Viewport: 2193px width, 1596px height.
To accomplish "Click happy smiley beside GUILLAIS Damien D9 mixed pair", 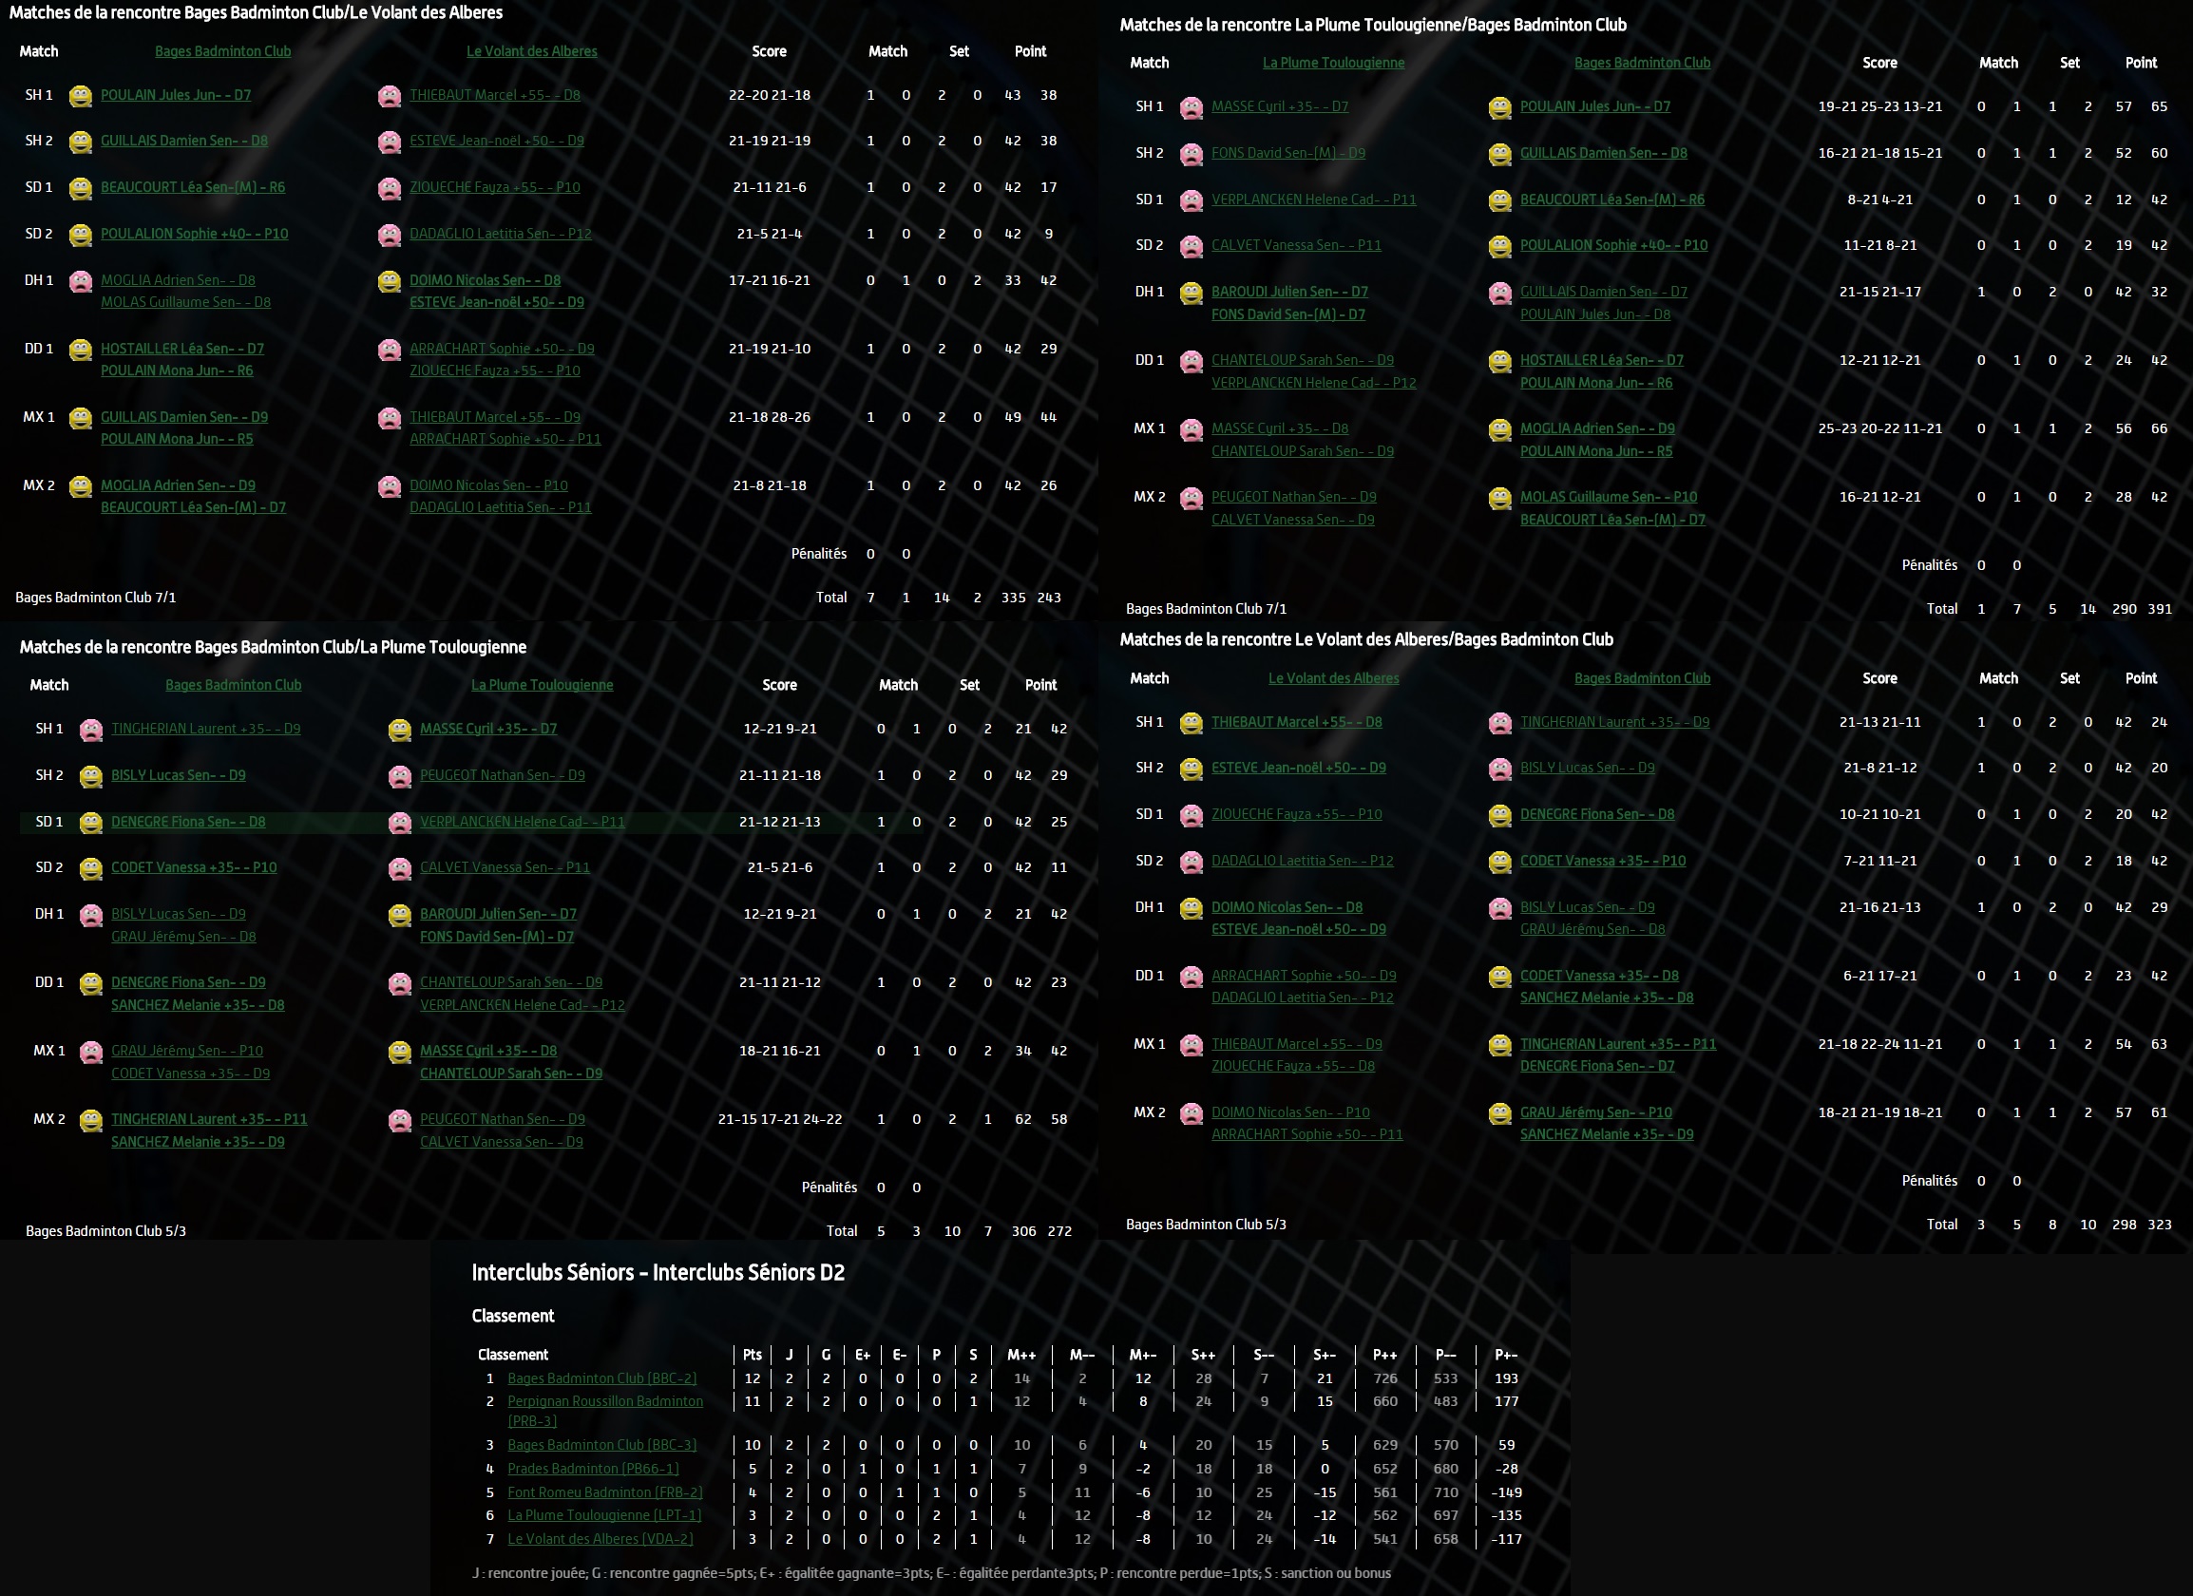I will pos(81,418).
